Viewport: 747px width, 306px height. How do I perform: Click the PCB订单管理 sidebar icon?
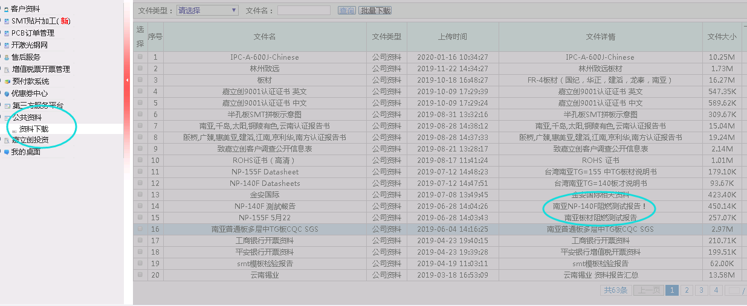[7, 33]
